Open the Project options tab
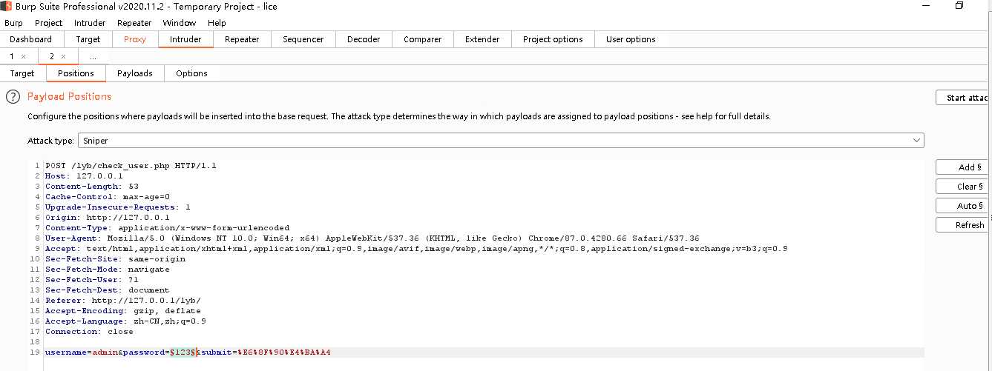This screenshot has height=371, width=992. (x=553, y=39)
